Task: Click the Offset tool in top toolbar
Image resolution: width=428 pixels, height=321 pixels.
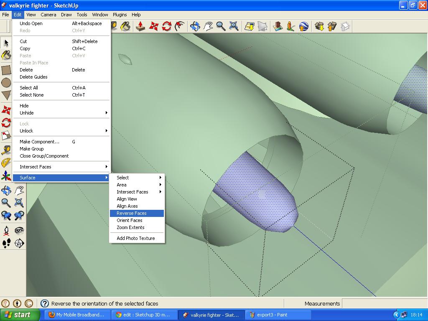Action: click(x=180, y=26)
